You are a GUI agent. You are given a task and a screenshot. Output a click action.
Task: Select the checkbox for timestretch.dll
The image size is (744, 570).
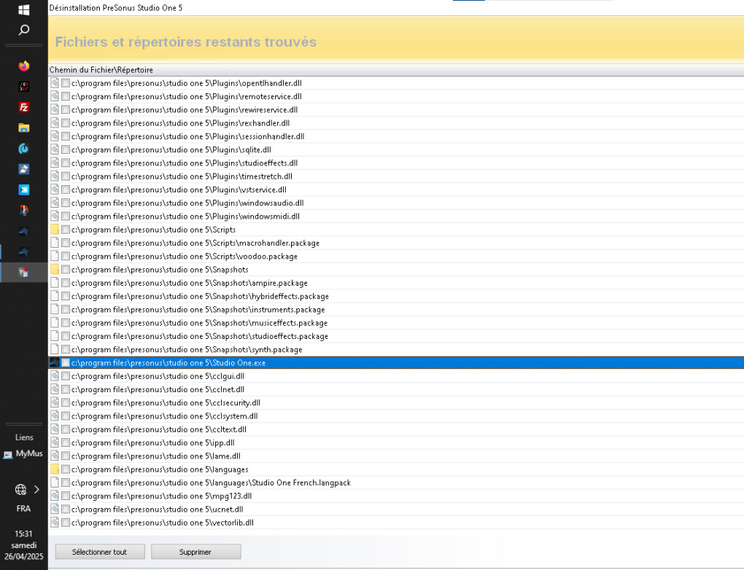tap(66, 176)
